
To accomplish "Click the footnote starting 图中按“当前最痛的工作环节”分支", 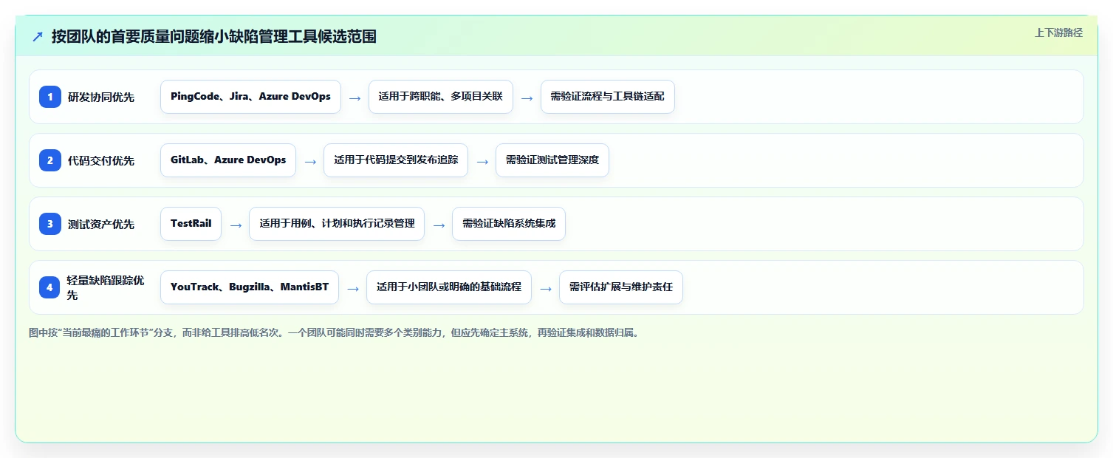I will click(334, 332).
